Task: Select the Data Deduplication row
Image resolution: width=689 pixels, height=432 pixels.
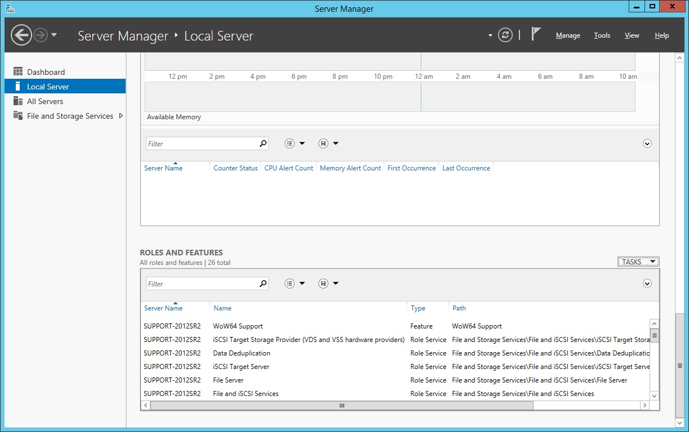Action: (242, 353)
